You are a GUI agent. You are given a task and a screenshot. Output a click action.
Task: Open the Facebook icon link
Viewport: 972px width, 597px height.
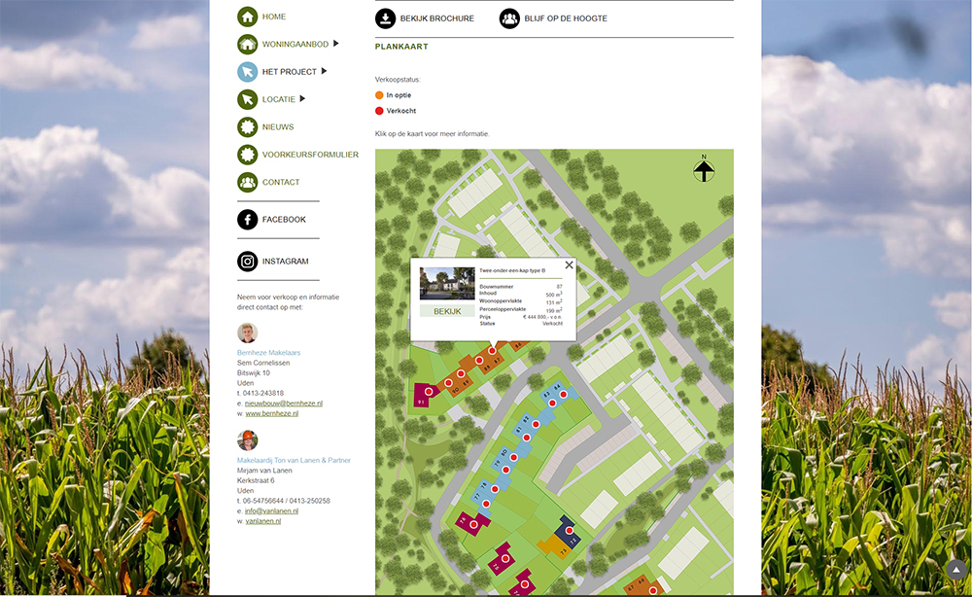coord(247,220)
